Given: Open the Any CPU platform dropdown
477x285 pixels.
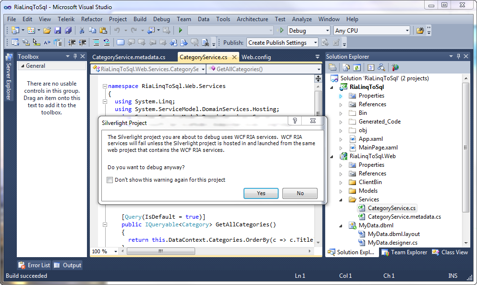Looking at the screenshot, I should point(407,30).
